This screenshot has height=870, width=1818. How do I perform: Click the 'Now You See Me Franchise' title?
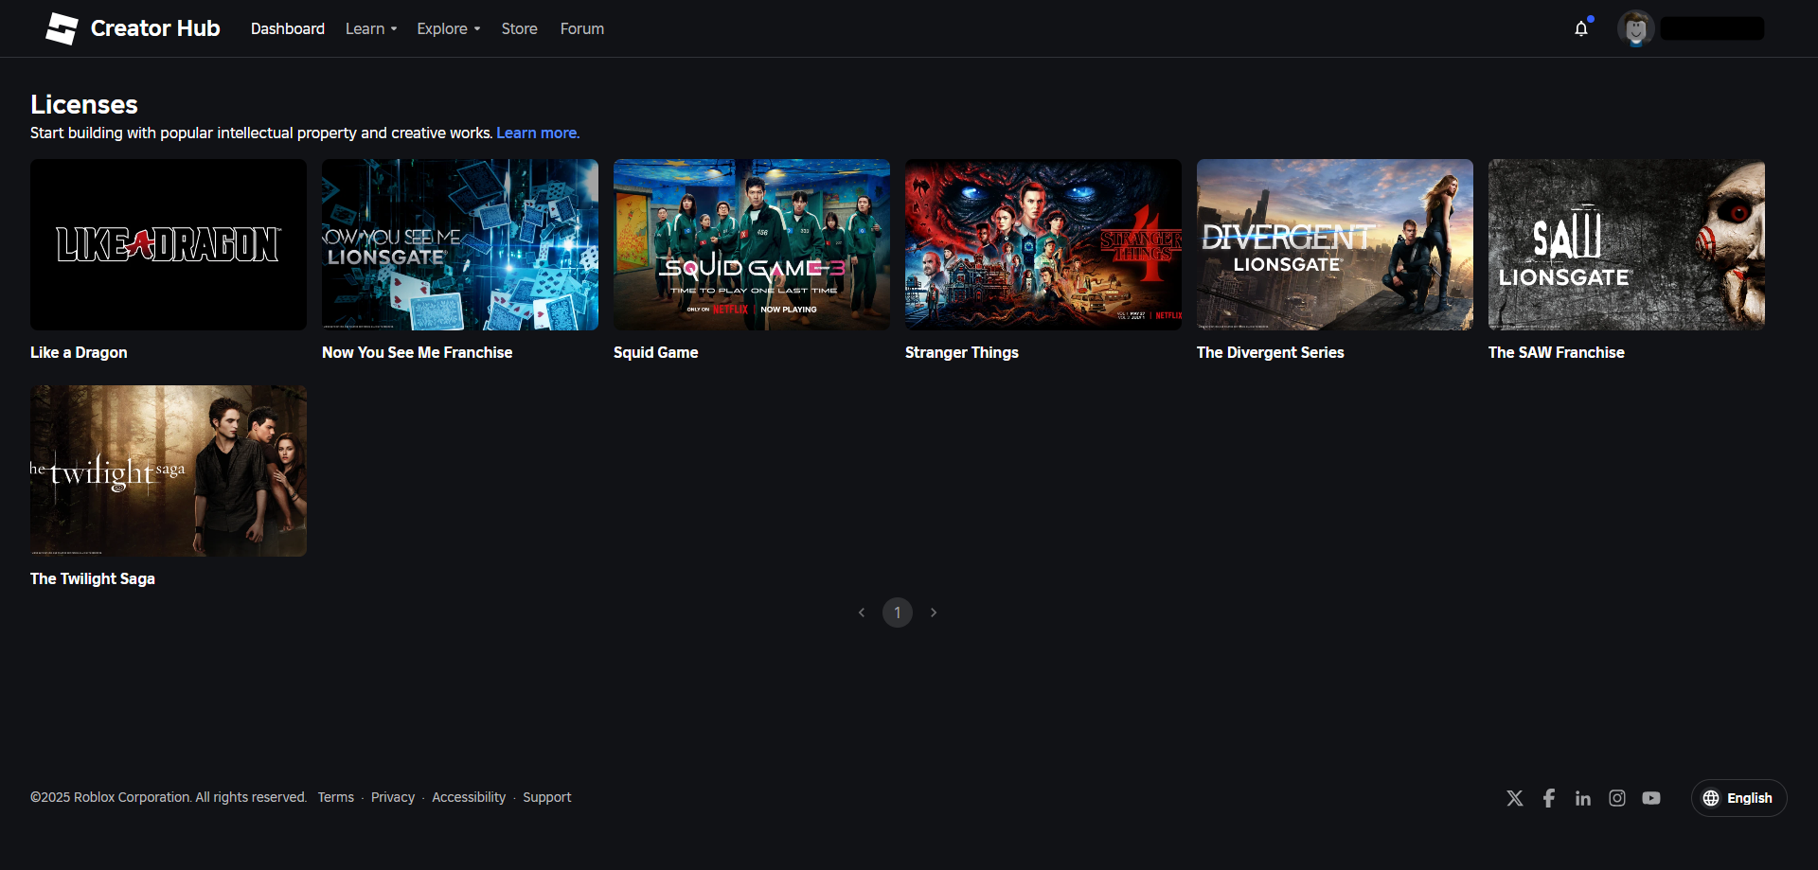pyautogui.click(x=417, y=352)
